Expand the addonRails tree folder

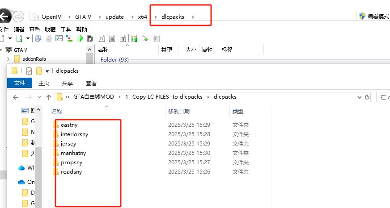(x=8, y=59)
